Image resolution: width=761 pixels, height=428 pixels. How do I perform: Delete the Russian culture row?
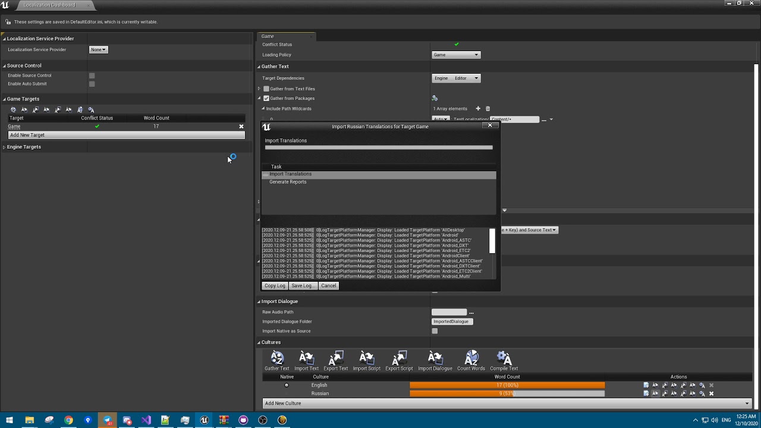click(711, 394)
